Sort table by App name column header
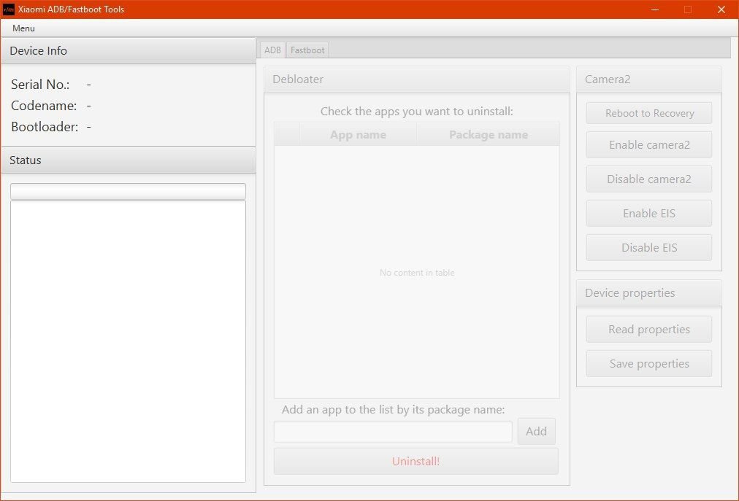 [x=358, y=135]
